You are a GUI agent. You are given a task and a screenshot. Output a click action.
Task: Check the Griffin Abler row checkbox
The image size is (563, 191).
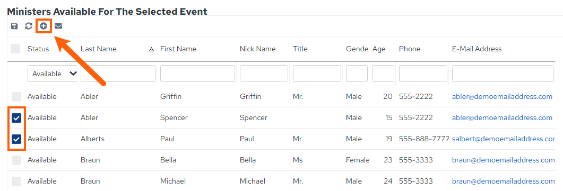point(16,97)
